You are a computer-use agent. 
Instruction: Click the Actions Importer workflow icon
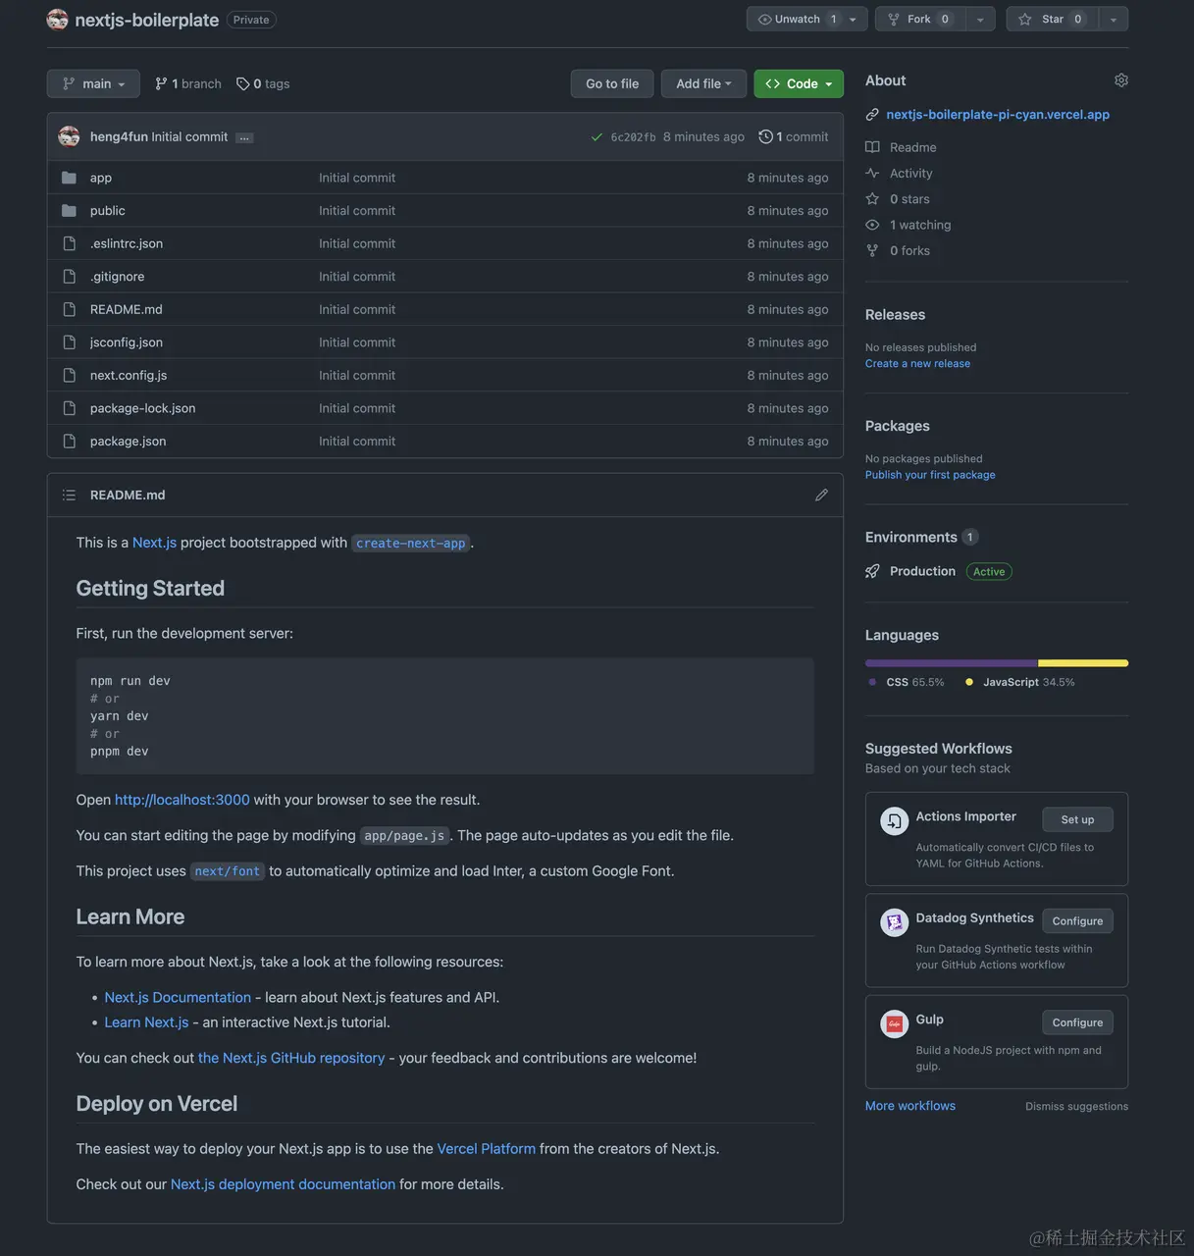click(894, 820)
